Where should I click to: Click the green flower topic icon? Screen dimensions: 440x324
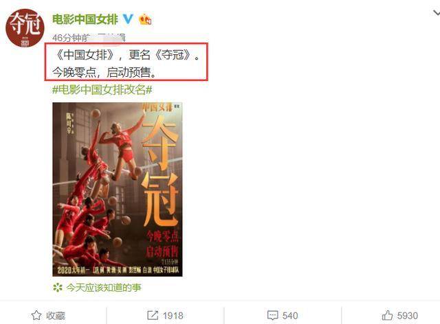point(58,288)
